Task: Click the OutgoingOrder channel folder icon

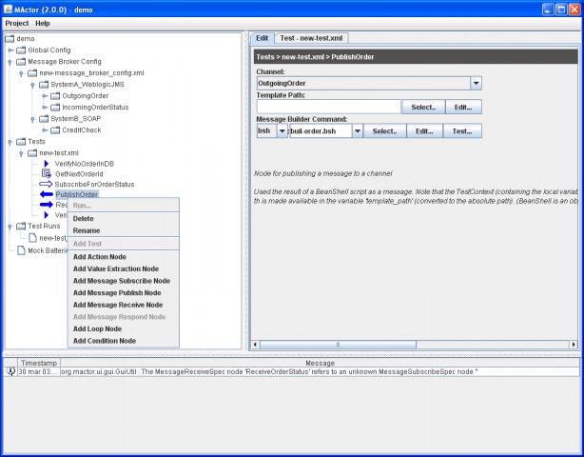Action: click(x=55, y=96)
